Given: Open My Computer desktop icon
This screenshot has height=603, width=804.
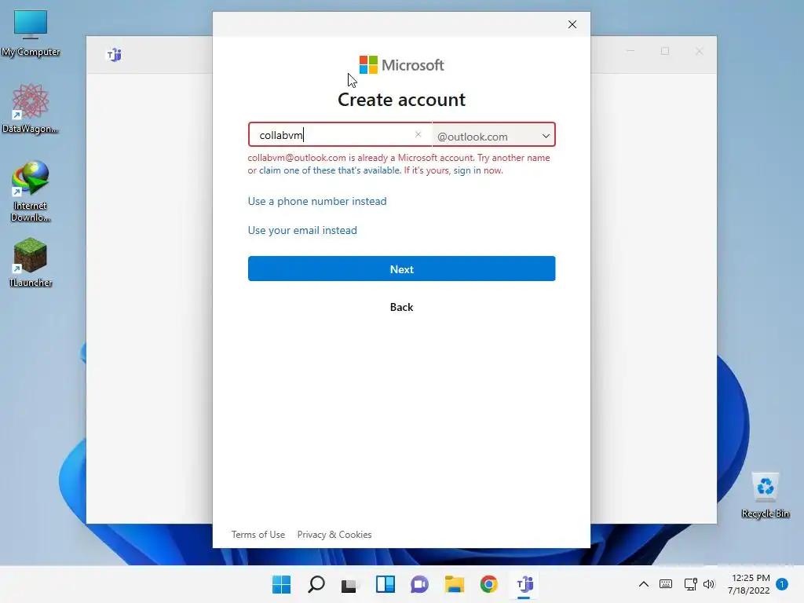Looking at the screenshot, I should click(x=31, y=33).
